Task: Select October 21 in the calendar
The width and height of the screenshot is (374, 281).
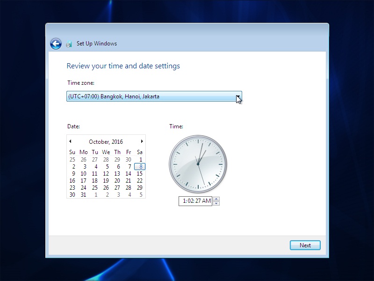Action: pos(128,181)
